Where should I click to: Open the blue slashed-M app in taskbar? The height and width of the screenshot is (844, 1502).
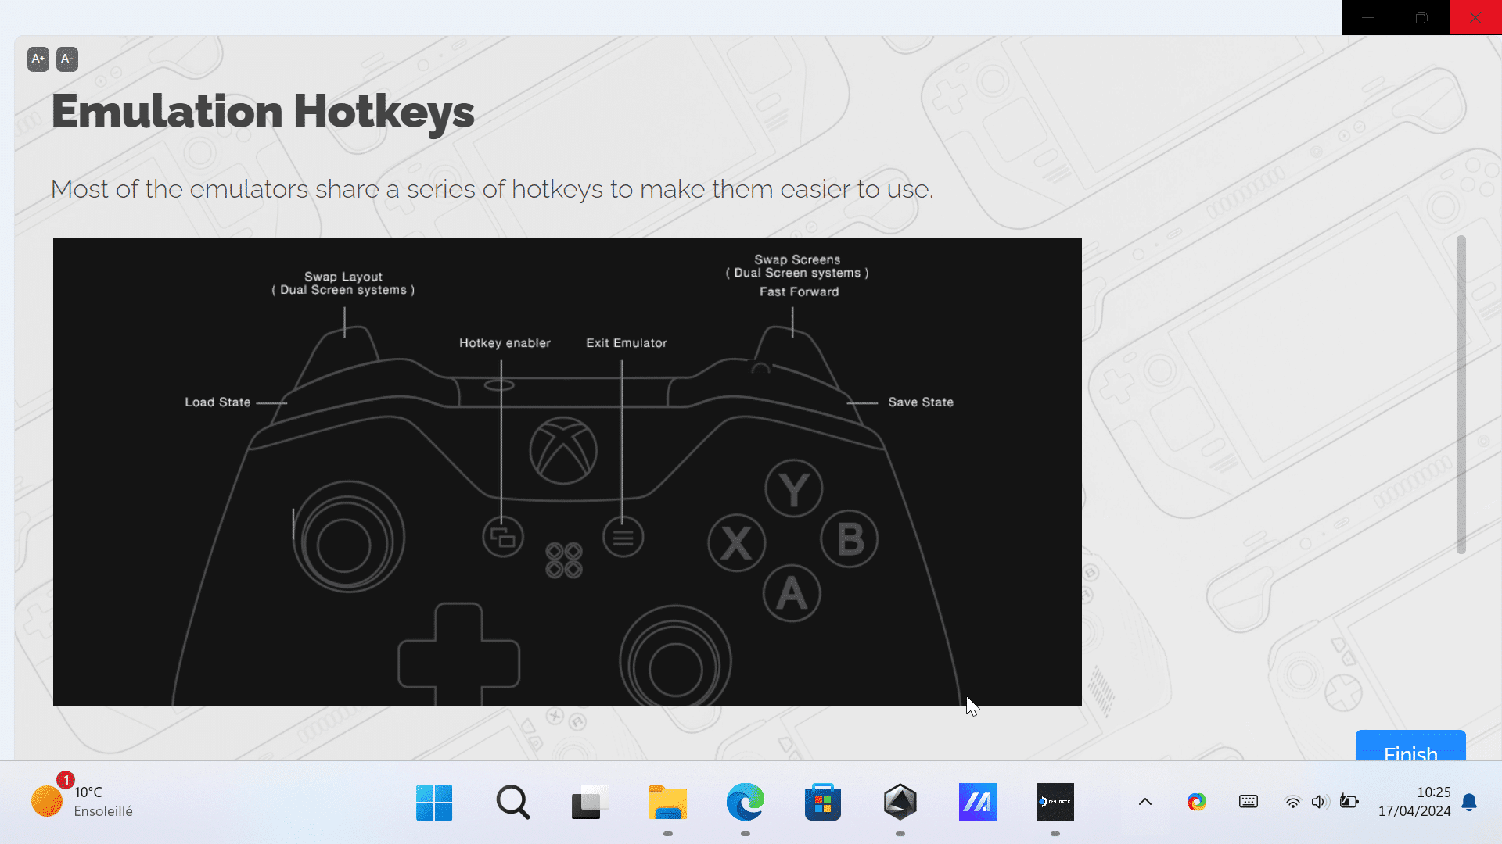tap(978, 802)
